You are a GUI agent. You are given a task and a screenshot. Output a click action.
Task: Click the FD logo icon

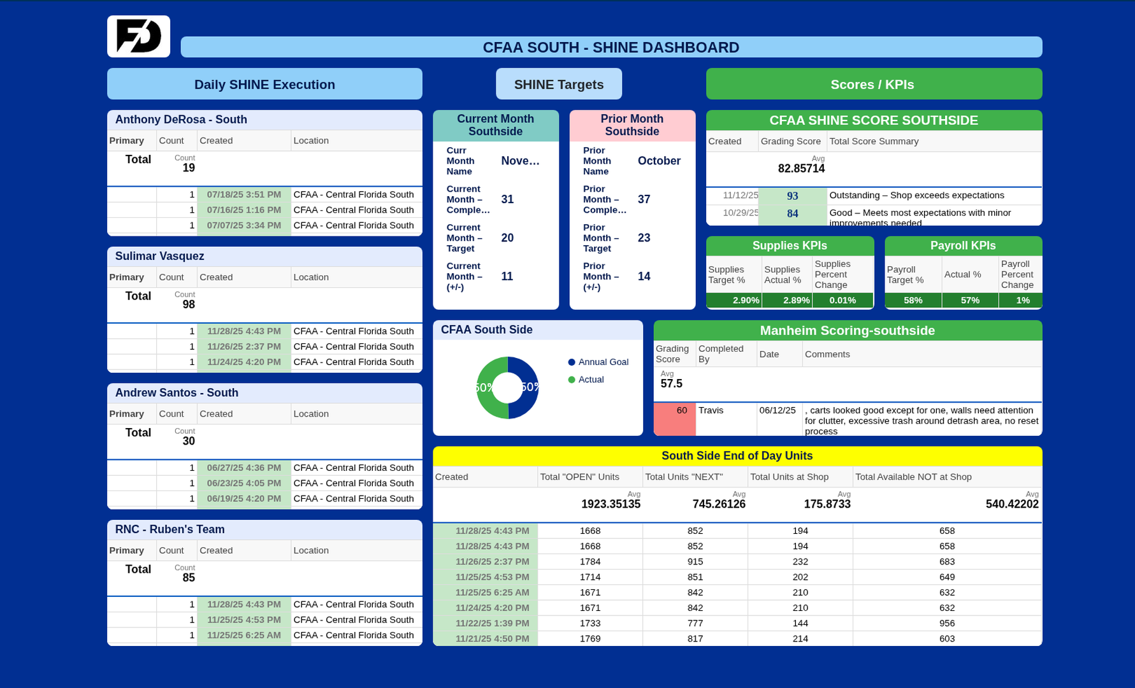(138, 36)
